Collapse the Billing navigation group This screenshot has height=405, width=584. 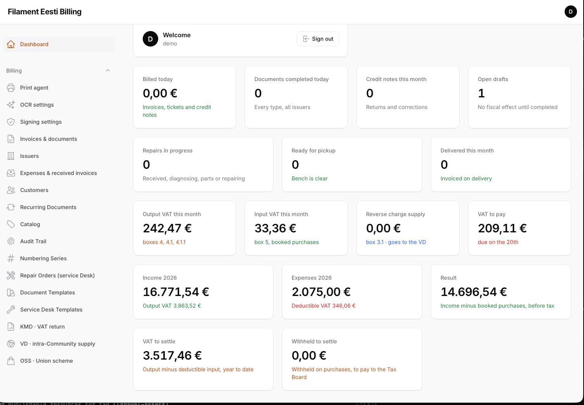108,71
